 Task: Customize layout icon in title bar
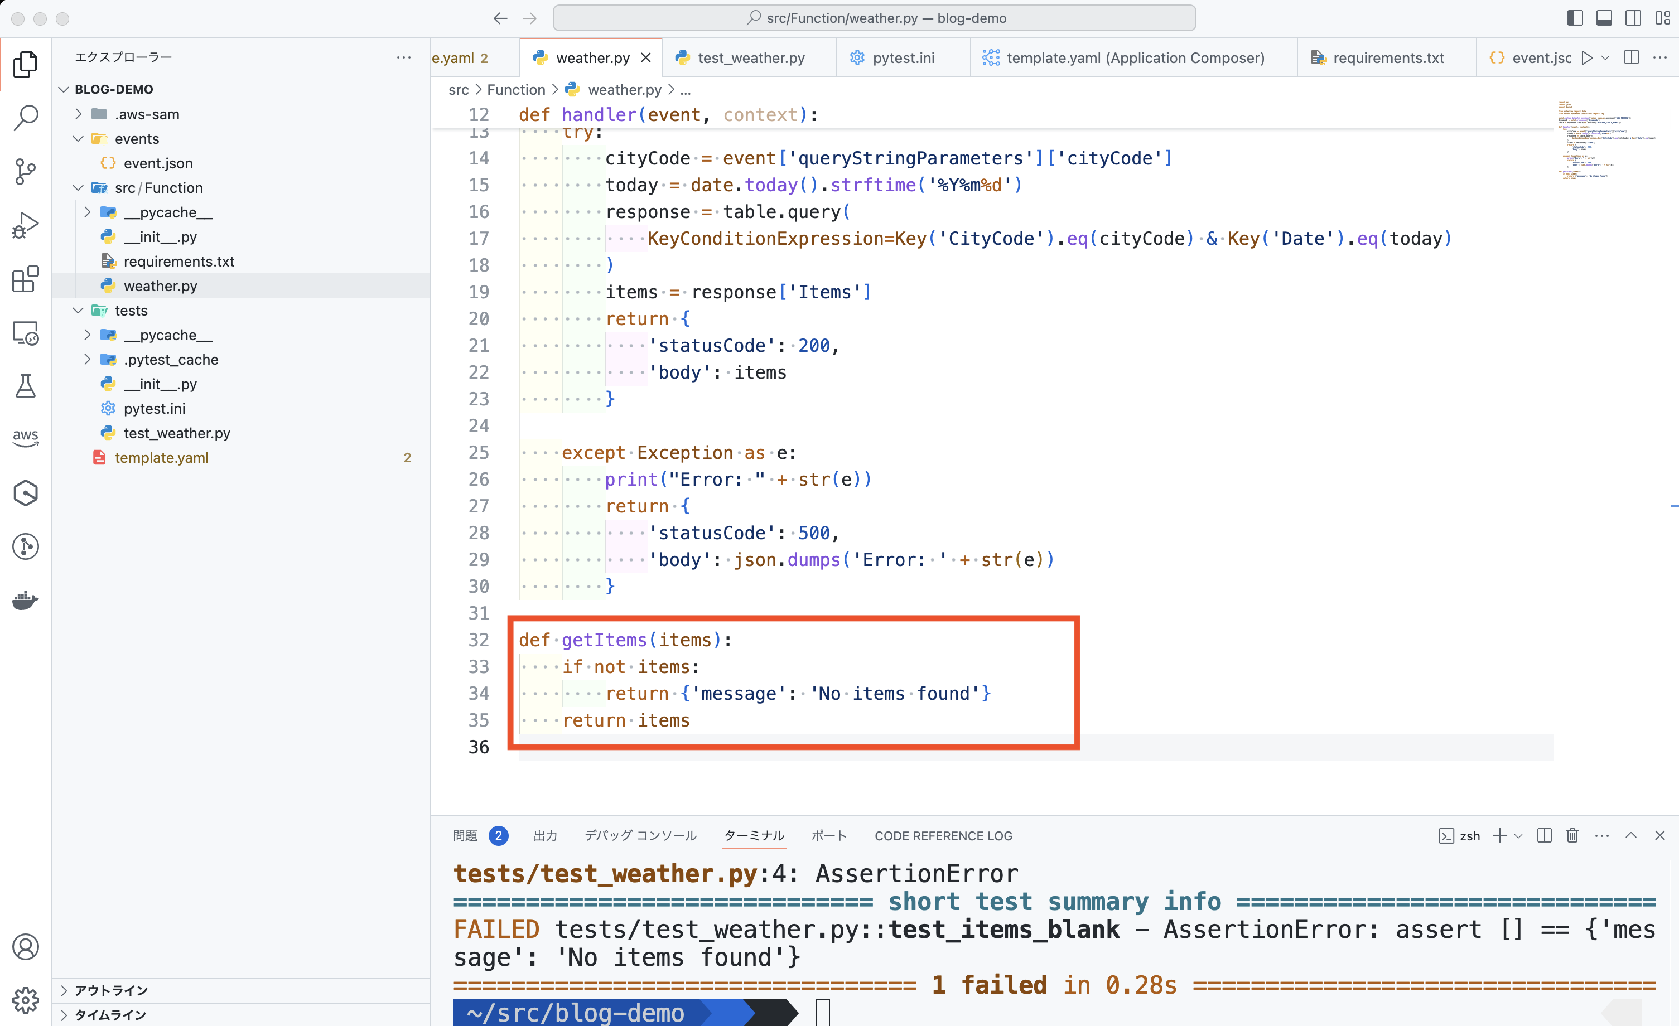tap(1663, 18)
